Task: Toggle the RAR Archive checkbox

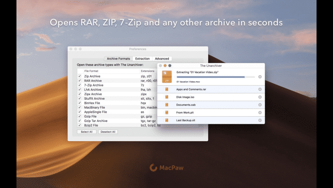Action: click(x=80, y=81)
